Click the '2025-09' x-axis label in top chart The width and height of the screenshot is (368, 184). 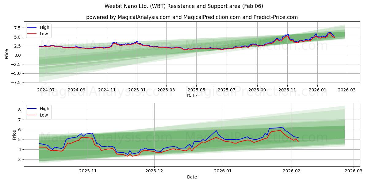point(257,90)
